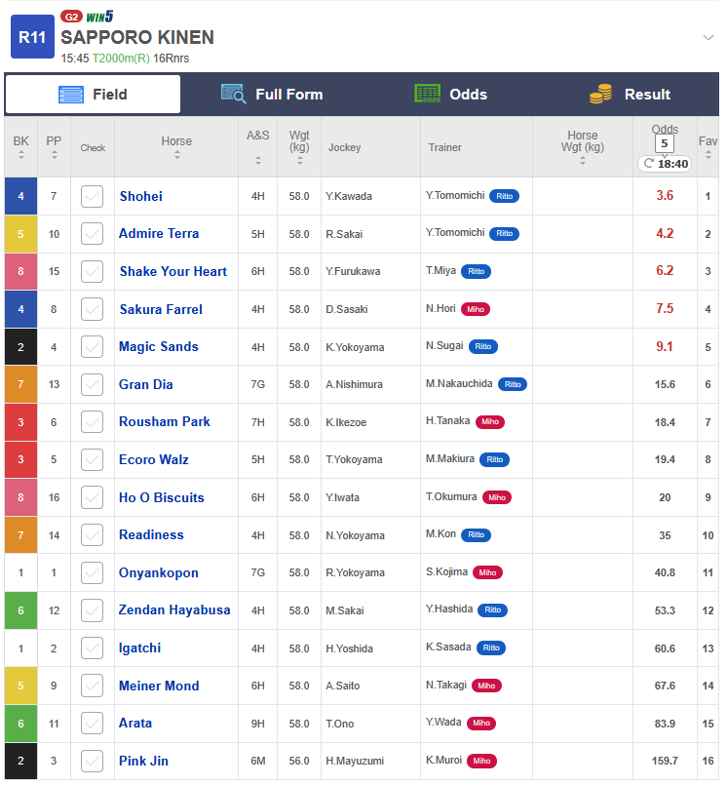Open Shake Your Heart horse link
This screenshot has width=727, height=785.
coord(173,271)
